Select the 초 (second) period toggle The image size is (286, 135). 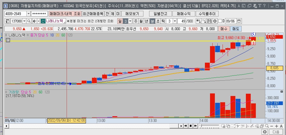click(x=158, y=21)
